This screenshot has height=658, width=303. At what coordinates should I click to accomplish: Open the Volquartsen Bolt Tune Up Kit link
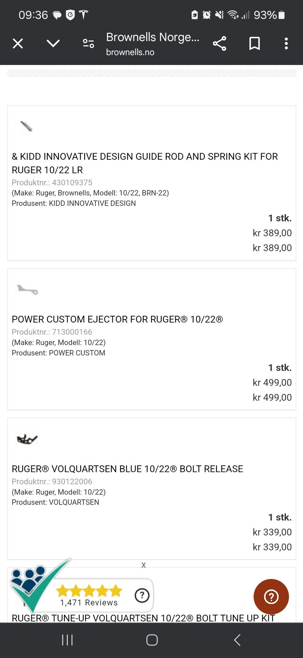[x=143, y=618]
